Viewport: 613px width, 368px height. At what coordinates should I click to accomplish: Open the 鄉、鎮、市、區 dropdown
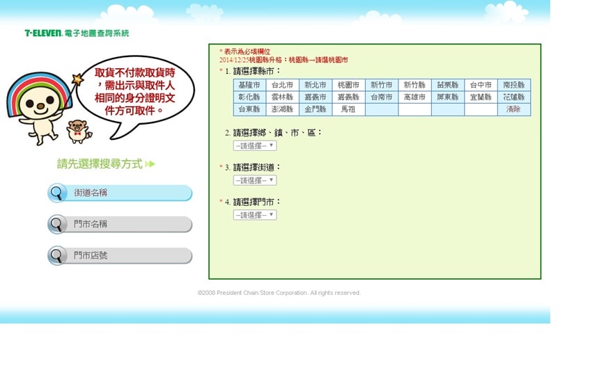(x=255, y=145)
